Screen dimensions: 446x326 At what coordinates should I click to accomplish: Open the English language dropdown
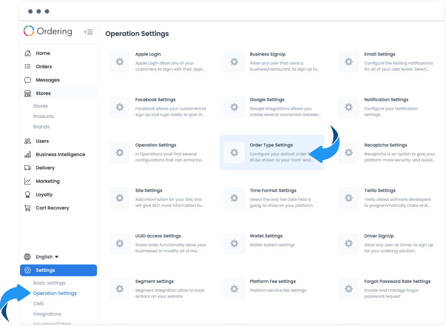(x=47, y=257)
